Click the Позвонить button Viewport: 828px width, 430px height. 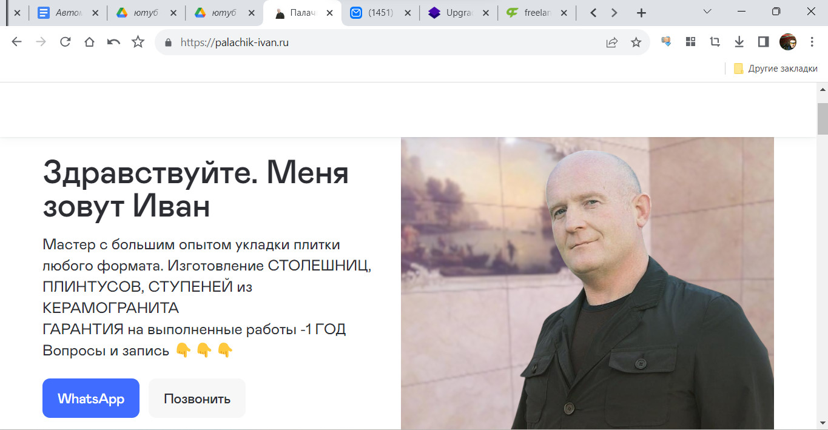(197, 398)
